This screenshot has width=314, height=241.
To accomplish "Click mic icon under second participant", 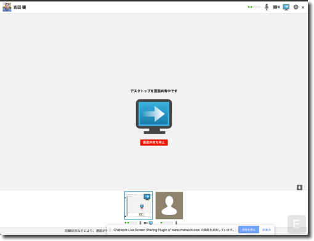I will [176, 223].
